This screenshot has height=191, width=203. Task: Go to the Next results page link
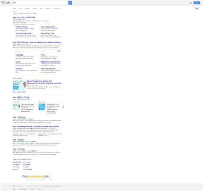[x=51, y=179]
